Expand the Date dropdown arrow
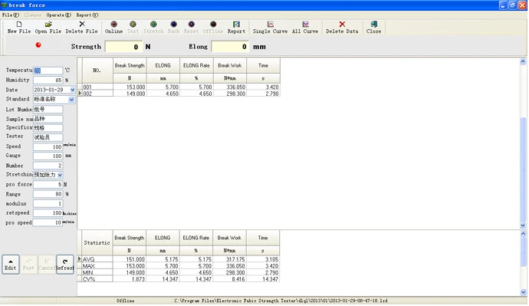Viewport: 529px width, 306px height. coord(72,90)
